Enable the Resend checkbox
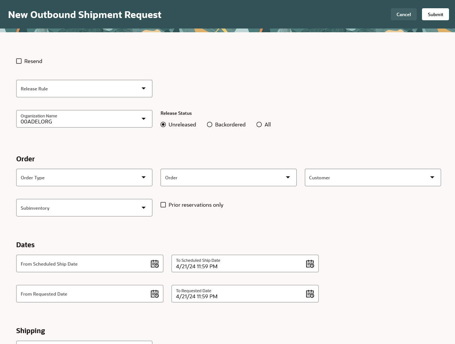455x344 pixels. [19, 61]
